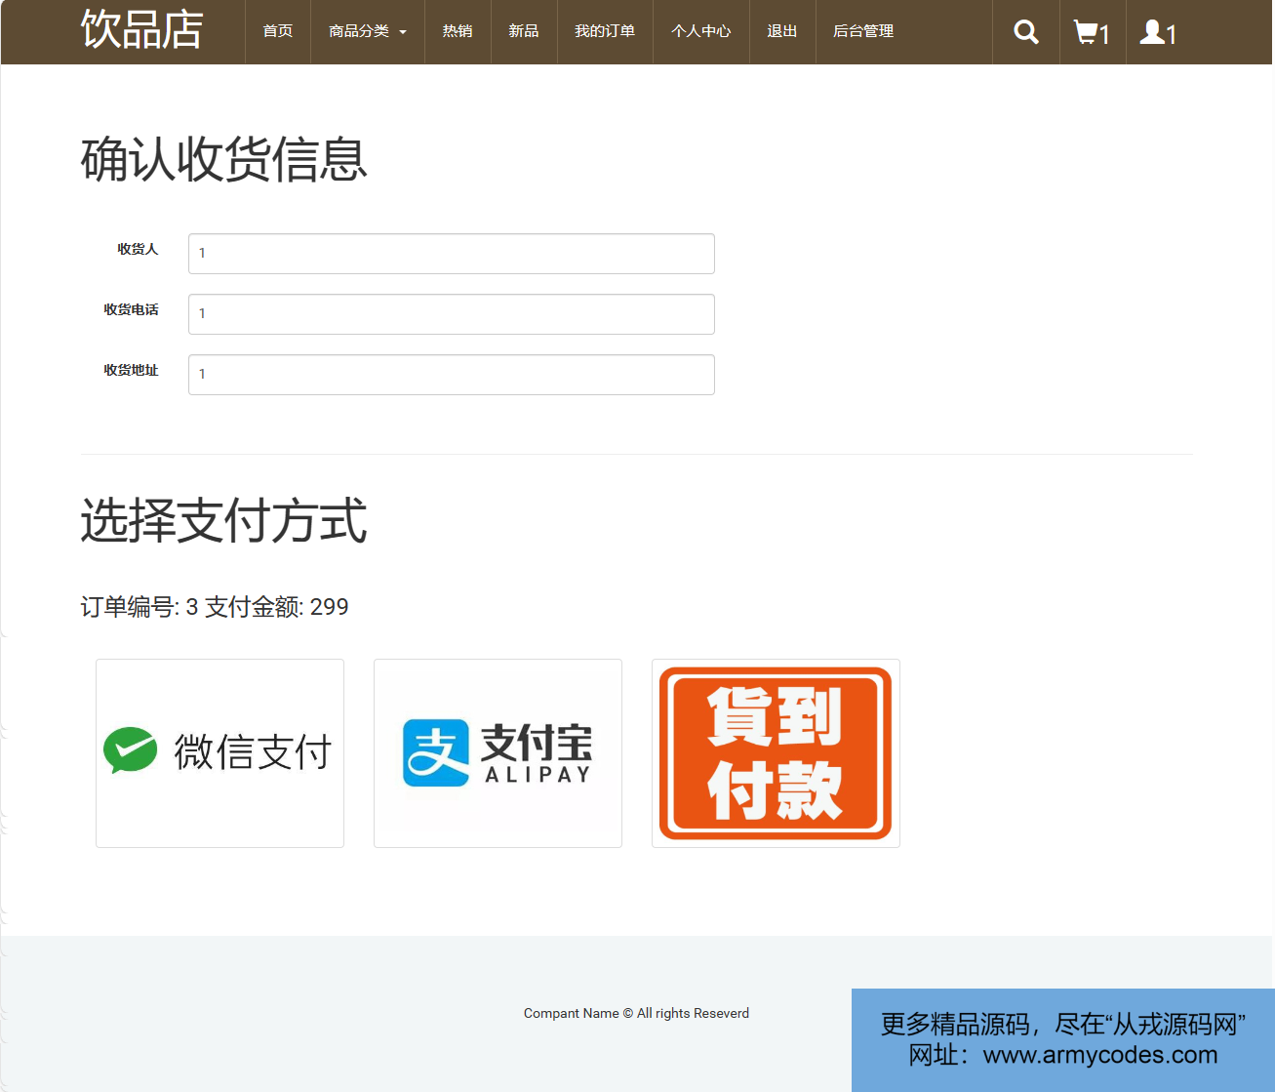1275x1092 pixels.
Task: Expand the 商品分类 dropdown menu
Action: pos(367,31)
